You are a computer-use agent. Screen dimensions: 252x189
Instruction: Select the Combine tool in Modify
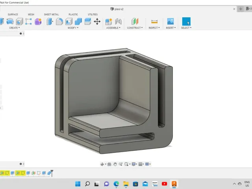(78, 21)
